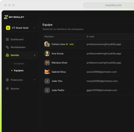The image size is (134, 132).
Task: Select the name Mariana Alves
Action: coord(59,63)
